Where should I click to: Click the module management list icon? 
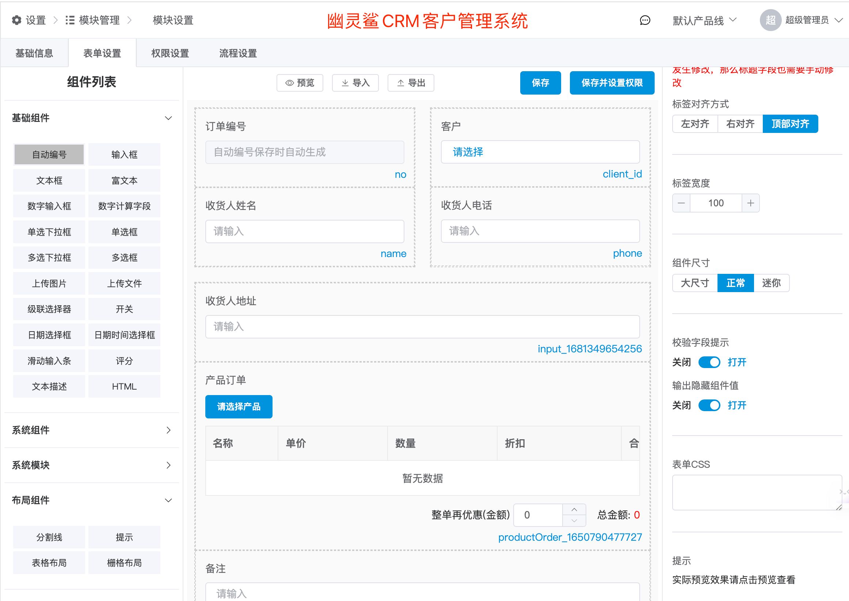70,20
